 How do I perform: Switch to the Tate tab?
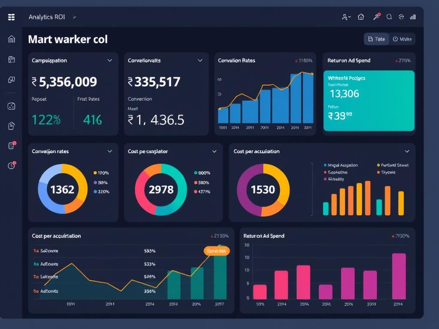tap(376, 39)
